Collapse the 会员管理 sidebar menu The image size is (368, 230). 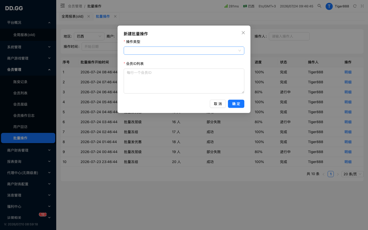[x=28, y=70]
